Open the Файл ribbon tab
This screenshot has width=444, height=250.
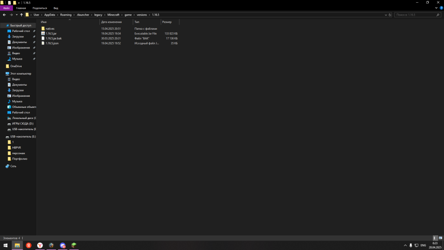coord(6,8)
